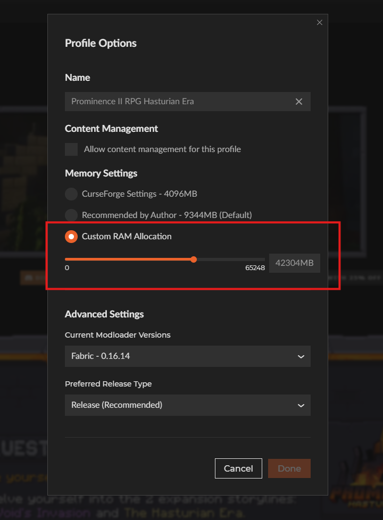Screen dimensions: 383x520
Task: Click the 'CurseForge Settings - 4096MB' label text
Action: pos(139,194)
